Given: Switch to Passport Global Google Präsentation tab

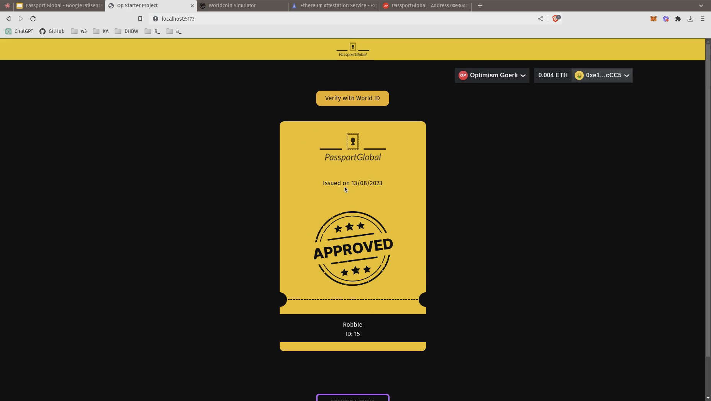Looking at the screenshot, I should [59, 6].
